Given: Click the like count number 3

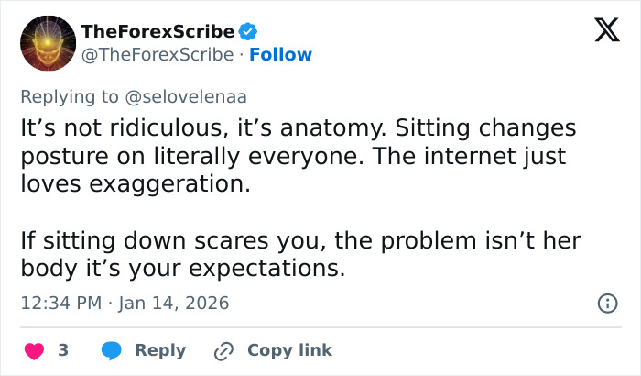Looking at the screenshot, I should 63,350.
